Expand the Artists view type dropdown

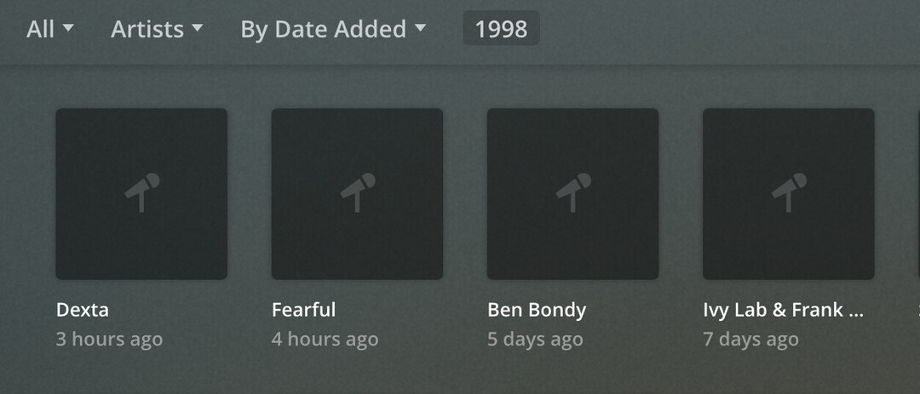(x=157, y=29)
